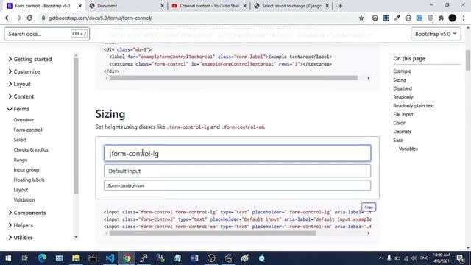Image resolution: width=471 pixels, height=265 pixels.
Task: Click the browser address bar URL
Action: 100,18
